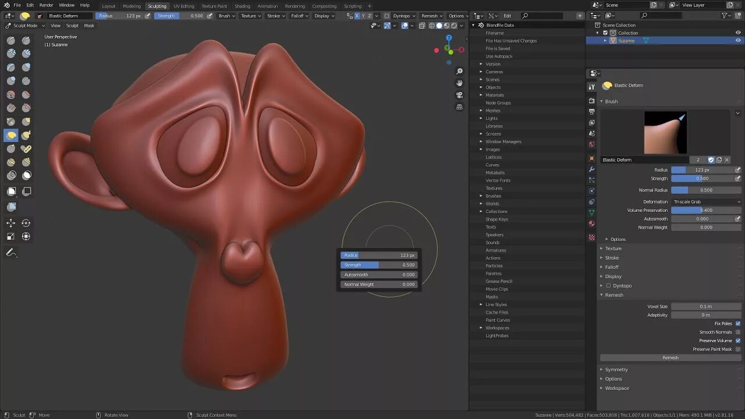Click the viewport zoom magnifier icon

point(460,71)
